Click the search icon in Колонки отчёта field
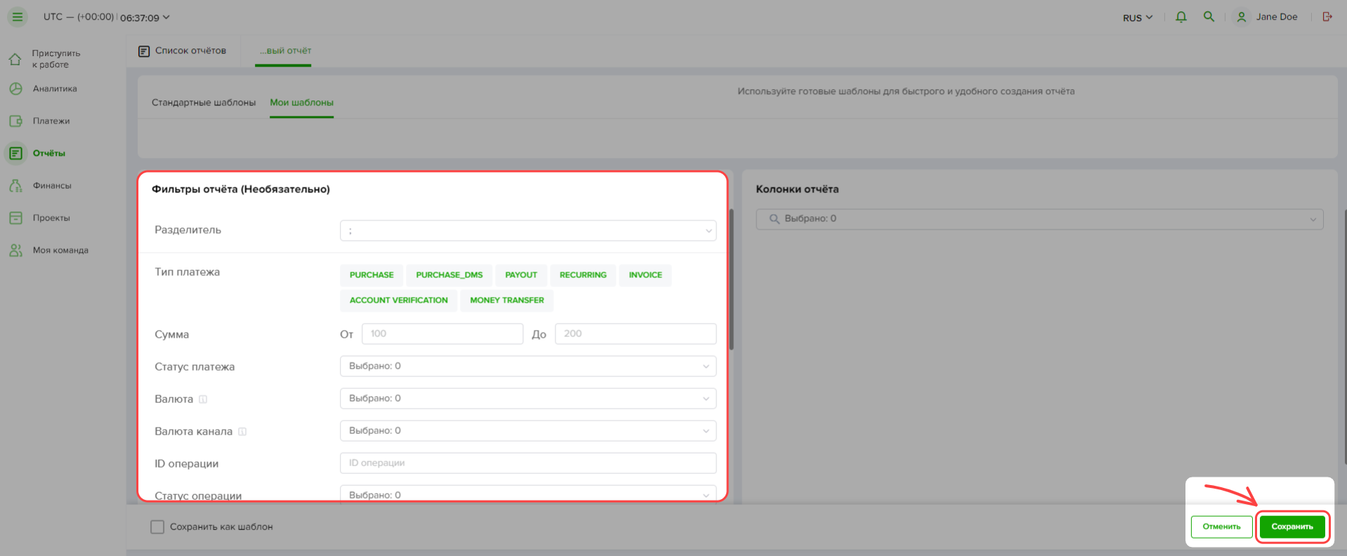Image resolution: width=1347 pixels, height=556 pixels. pyautogui.click(x=774, y=219)
